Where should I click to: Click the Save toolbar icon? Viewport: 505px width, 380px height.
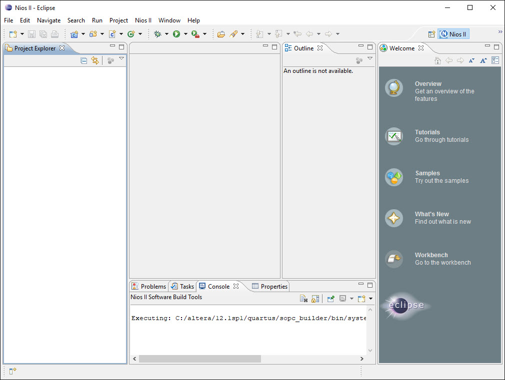[31, 34]
